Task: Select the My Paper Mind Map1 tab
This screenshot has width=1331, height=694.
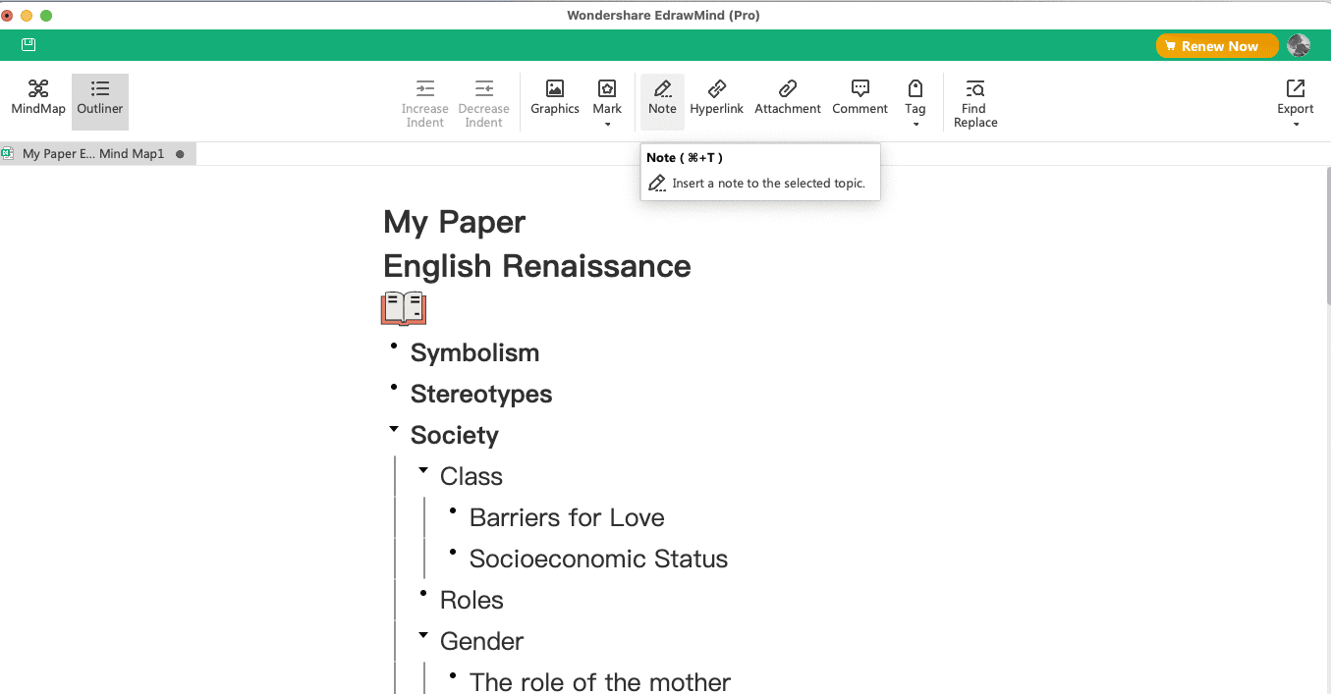Action: 93,154
